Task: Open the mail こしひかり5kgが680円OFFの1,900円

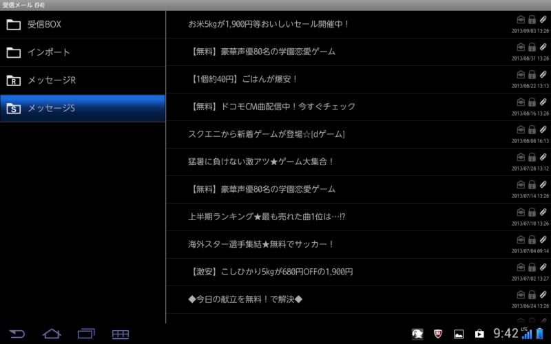Action: 358,272
